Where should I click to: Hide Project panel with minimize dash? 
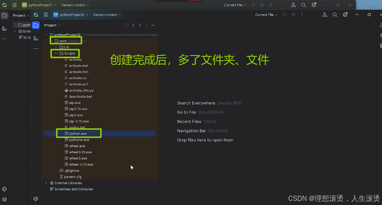pos(153,25)
